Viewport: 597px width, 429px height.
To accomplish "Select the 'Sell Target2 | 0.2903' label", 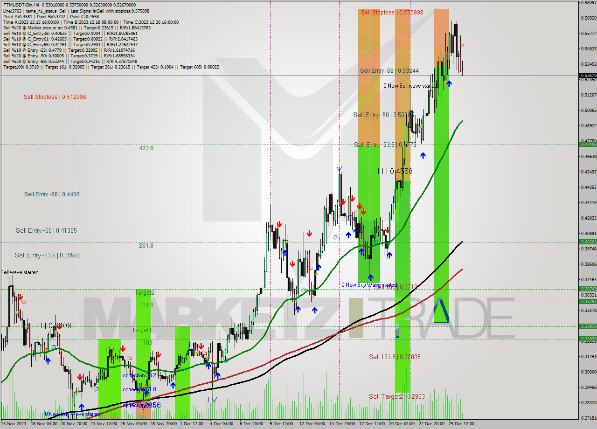I will click(397, 397).
